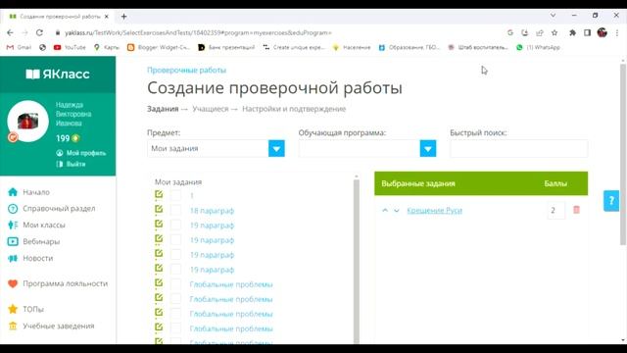
Task: Click the Программа лояльности heart icon
Action: (13, 283)
